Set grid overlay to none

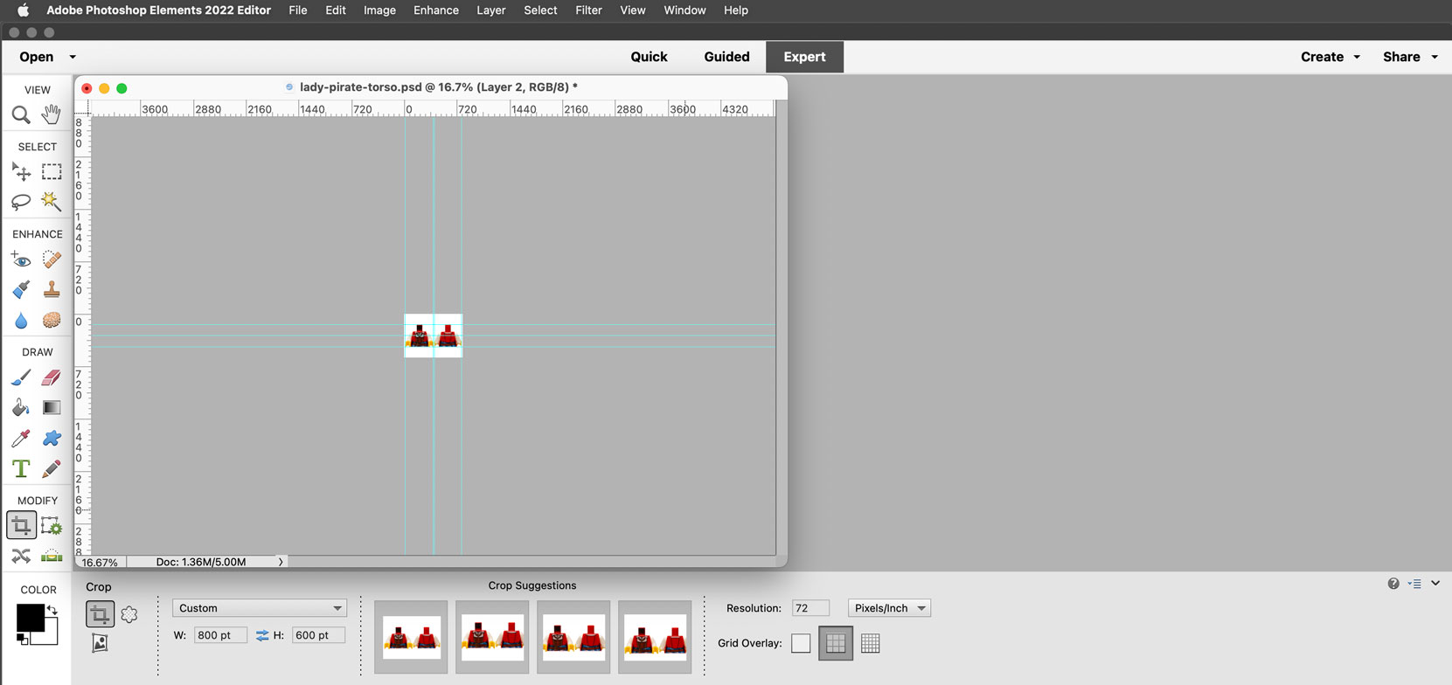[801, 643]
